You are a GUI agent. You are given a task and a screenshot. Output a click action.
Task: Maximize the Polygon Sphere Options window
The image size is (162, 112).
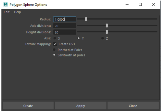(x=140, y=5)
